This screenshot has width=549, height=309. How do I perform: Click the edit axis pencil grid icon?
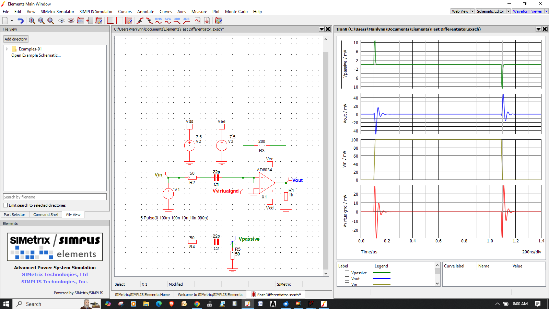[129, 21]
